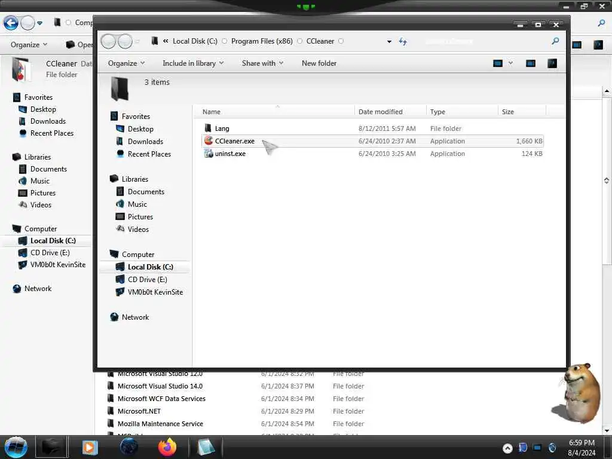This screenshot has height=459, width=612.
Task: Click the back arrow in the background window
Action: point(11,23)
